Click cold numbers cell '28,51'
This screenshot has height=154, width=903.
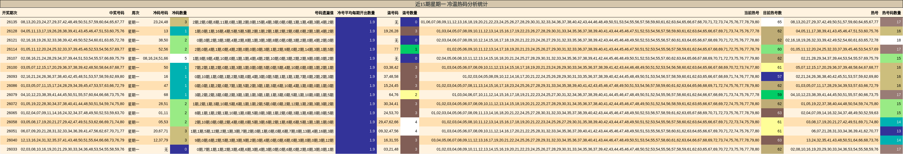point(163,104)
